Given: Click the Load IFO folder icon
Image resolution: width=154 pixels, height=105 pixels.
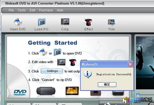Looking at the screenshot, I should [42, 22].
